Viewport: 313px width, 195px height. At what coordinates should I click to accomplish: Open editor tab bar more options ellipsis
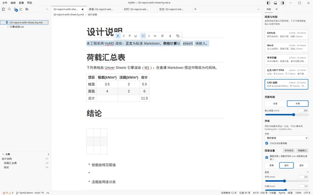click(x=258, y=9)
